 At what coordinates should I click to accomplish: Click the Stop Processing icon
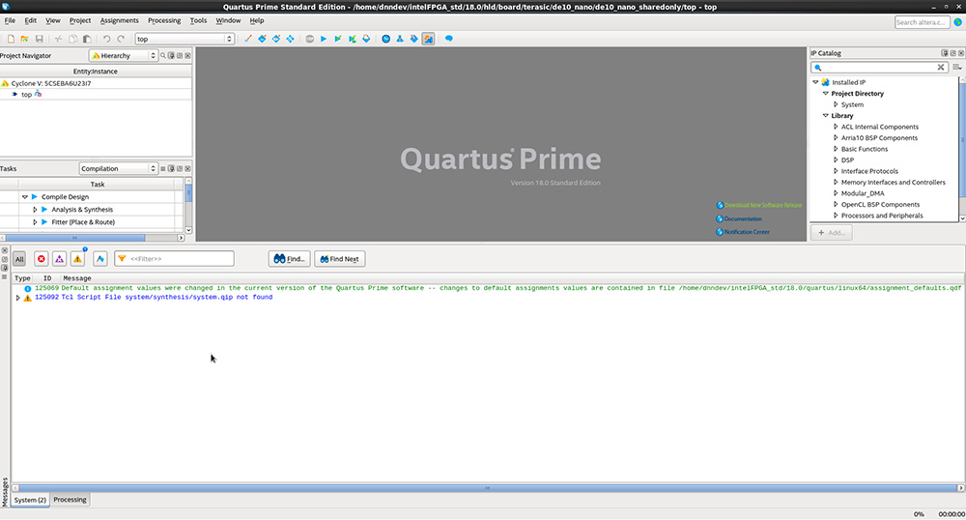tap(309, 39)
